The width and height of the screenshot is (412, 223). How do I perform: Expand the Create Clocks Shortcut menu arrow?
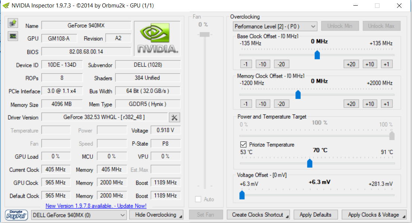tap(287, 217)
